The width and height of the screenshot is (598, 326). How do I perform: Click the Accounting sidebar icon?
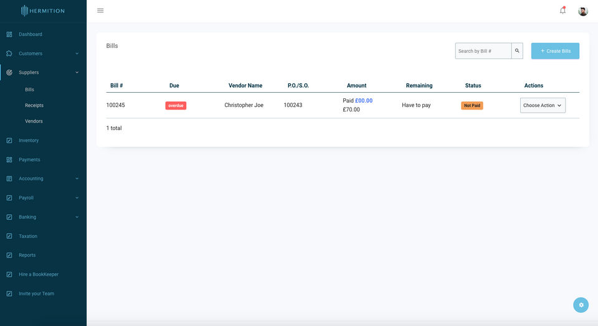(9, 179)
